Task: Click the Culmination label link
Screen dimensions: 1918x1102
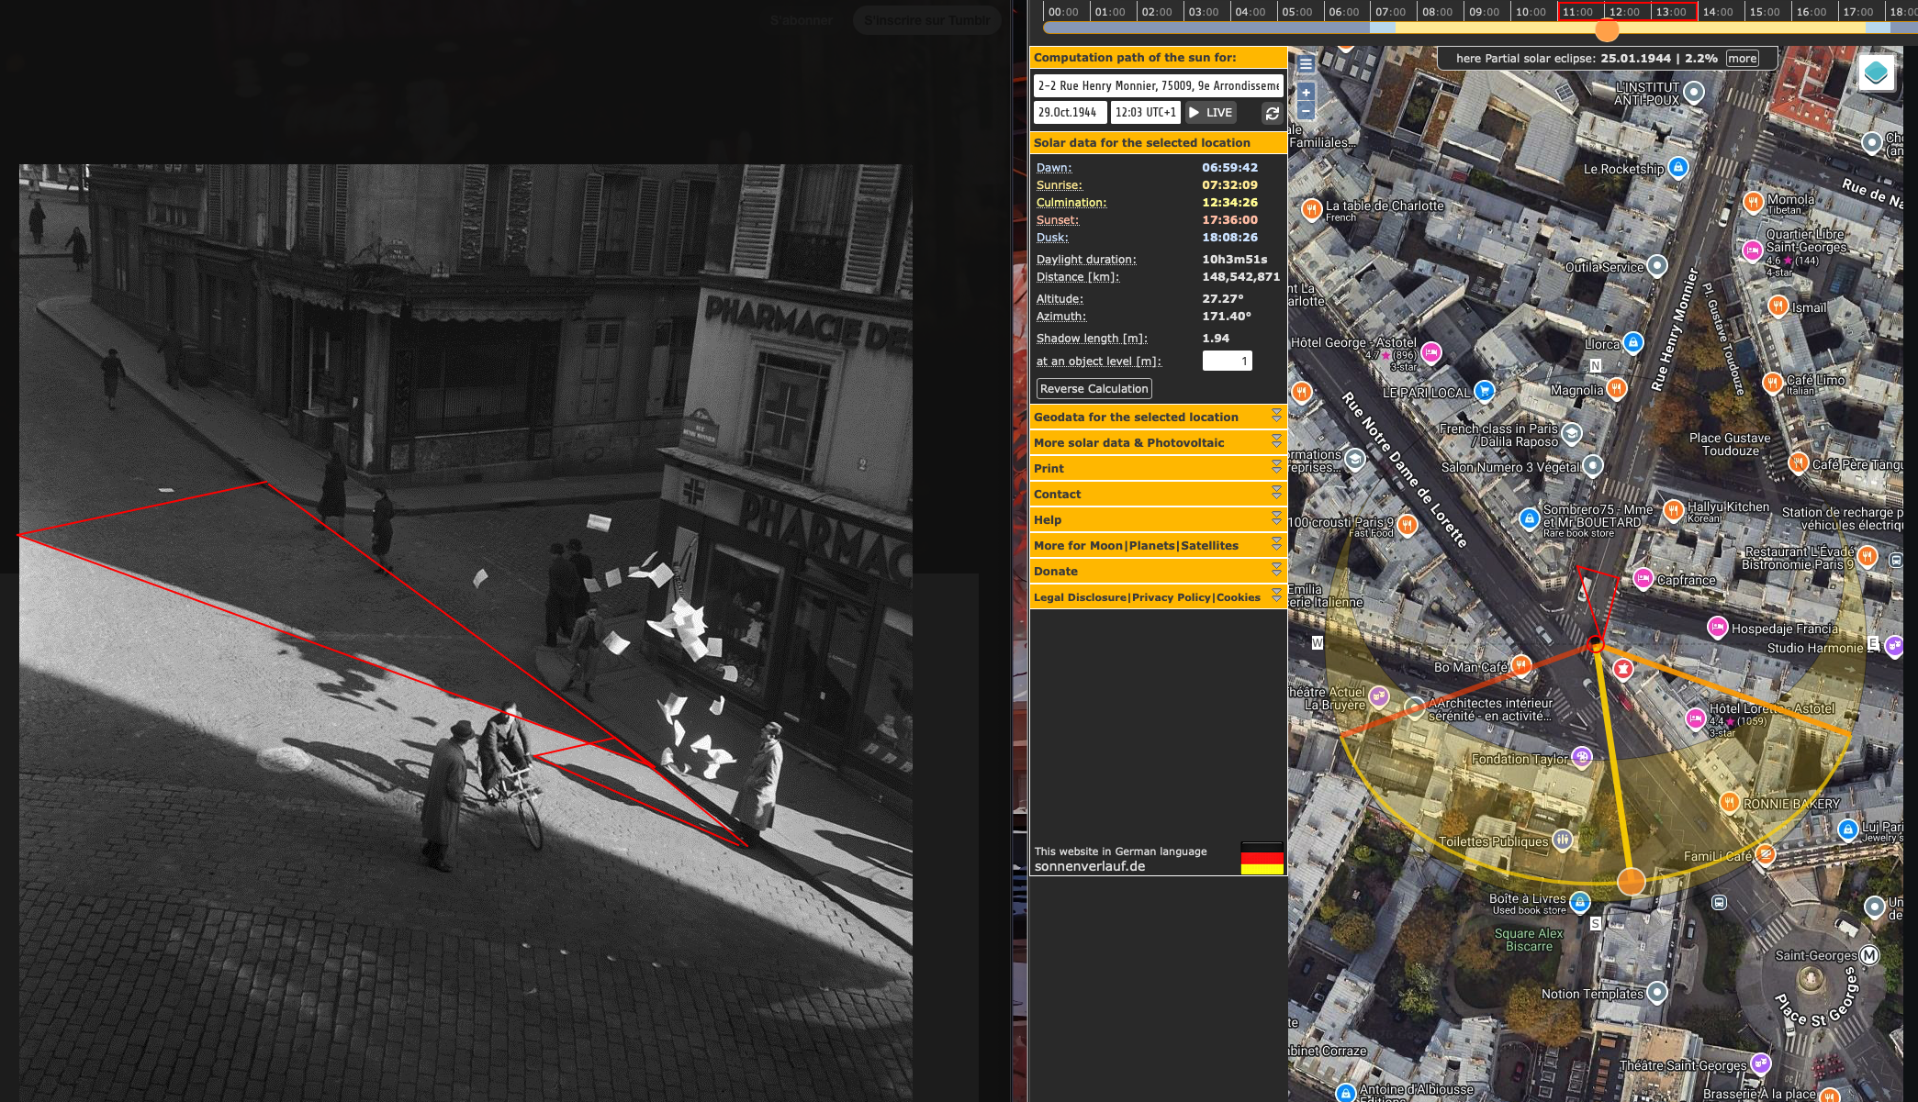Action: (1071, 203)
